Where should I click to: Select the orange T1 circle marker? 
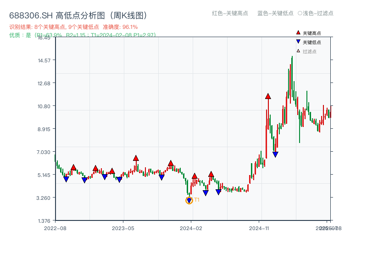(x=189, y=200)
